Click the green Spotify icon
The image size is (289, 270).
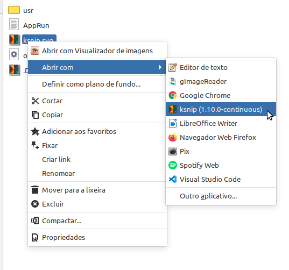(x=173, y=165)
